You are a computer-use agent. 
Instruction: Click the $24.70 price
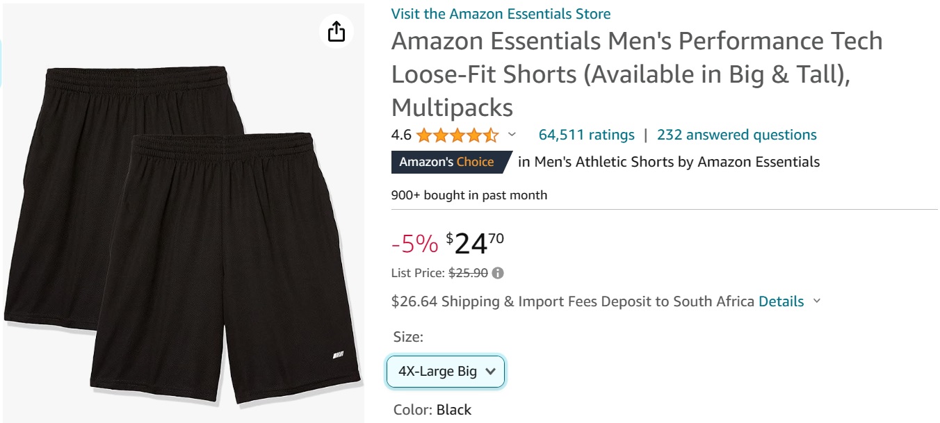coord(475,243)
